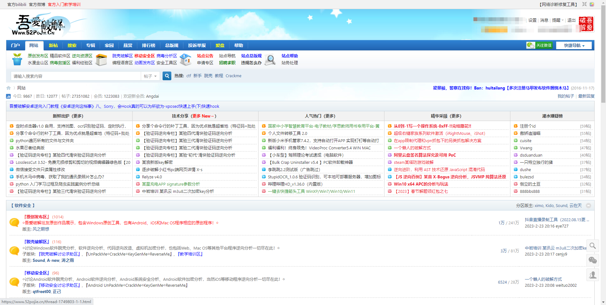This screenshot has width=606, height=305.
Task: Click the red 吾爱破解 seal avatar
Action: [586, 24]
